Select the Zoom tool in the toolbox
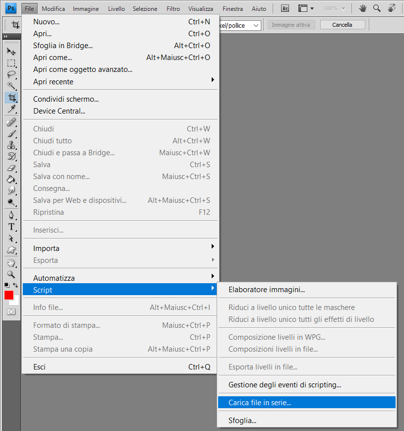Image resolution: width=404 pixels, height=431 pixels. point(11,274)
